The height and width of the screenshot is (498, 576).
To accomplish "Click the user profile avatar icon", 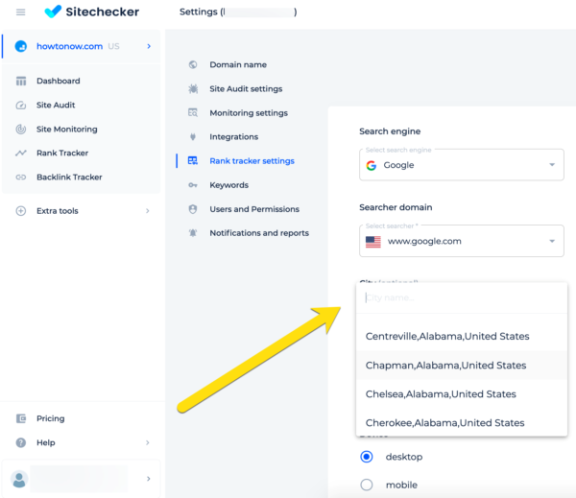I will coord(19,479).
